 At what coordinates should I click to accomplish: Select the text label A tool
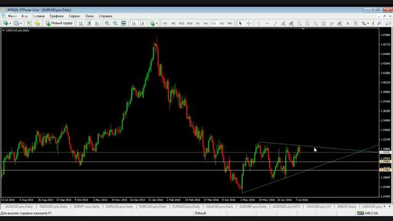(x=348, y=23)
